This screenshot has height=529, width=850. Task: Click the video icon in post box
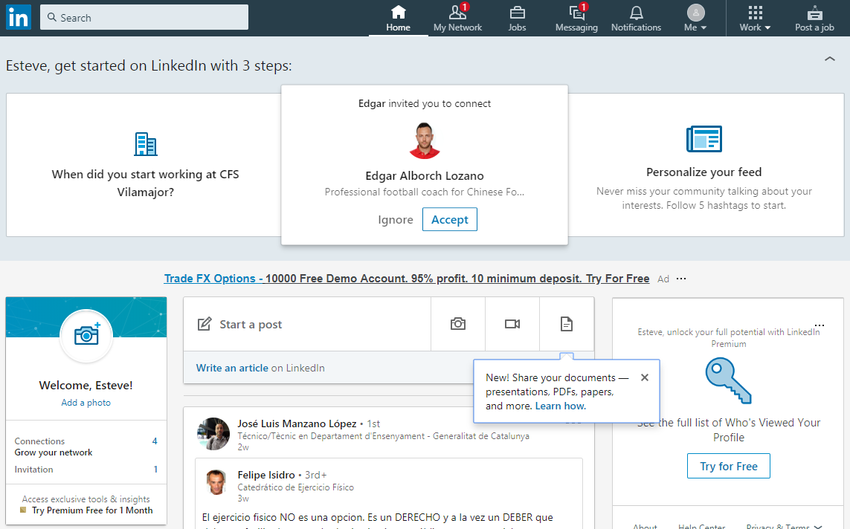pos(512,324)
